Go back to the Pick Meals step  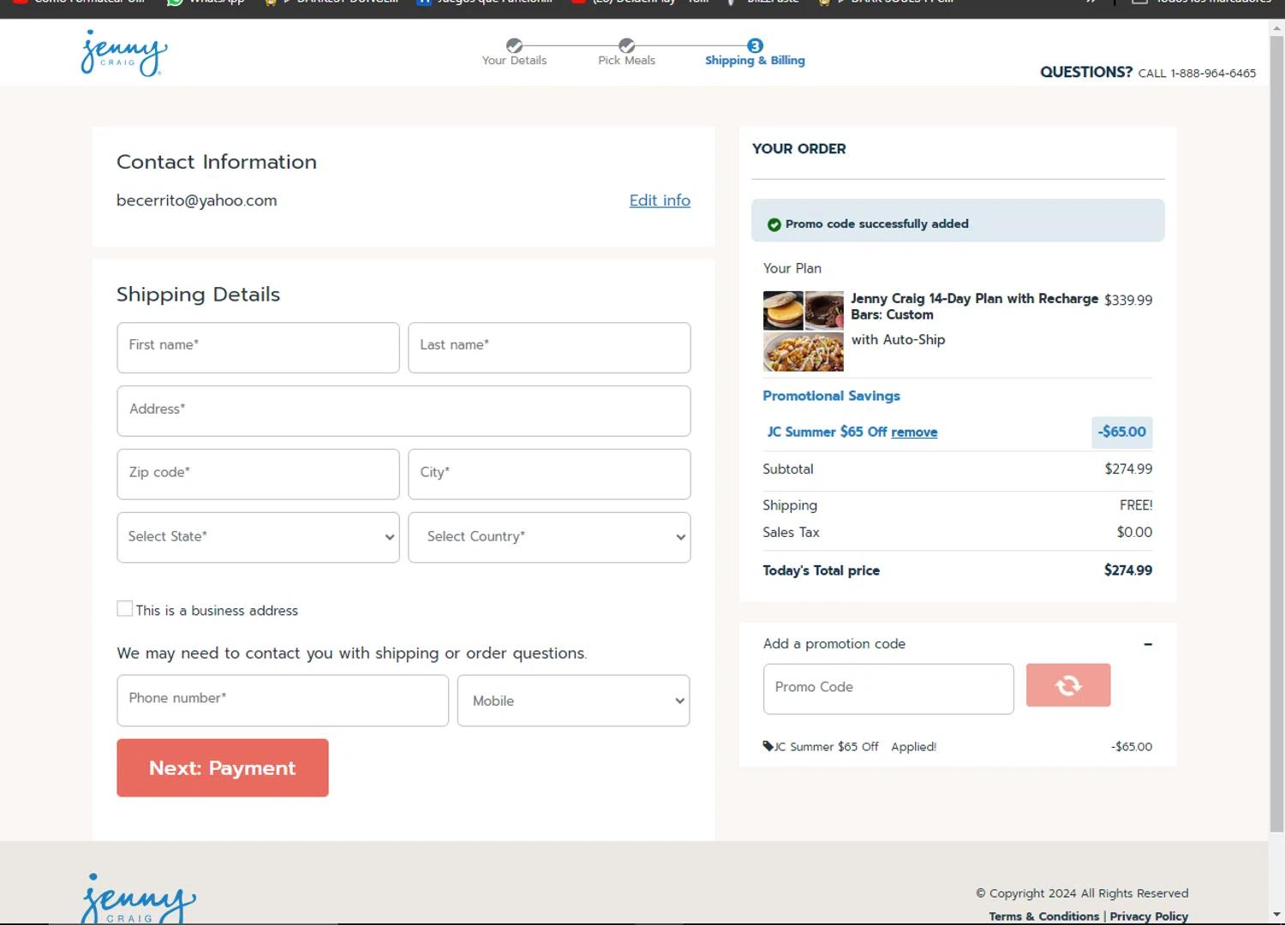tap(626, 60)
